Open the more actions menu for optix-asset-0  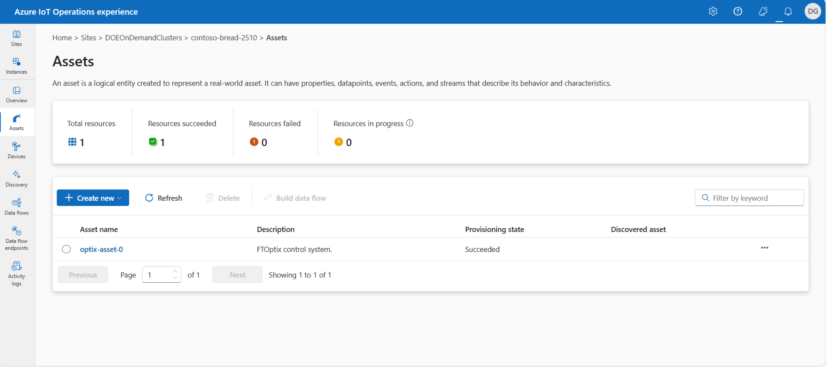(765, 248)
